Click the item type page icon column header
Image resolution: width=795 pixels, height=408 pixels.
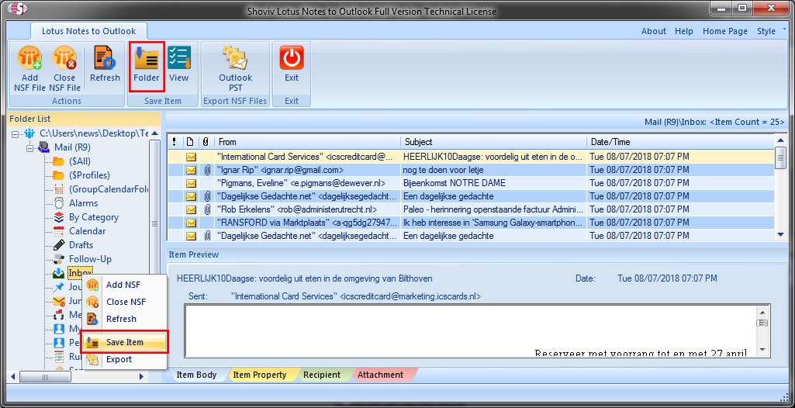[190, 142]
